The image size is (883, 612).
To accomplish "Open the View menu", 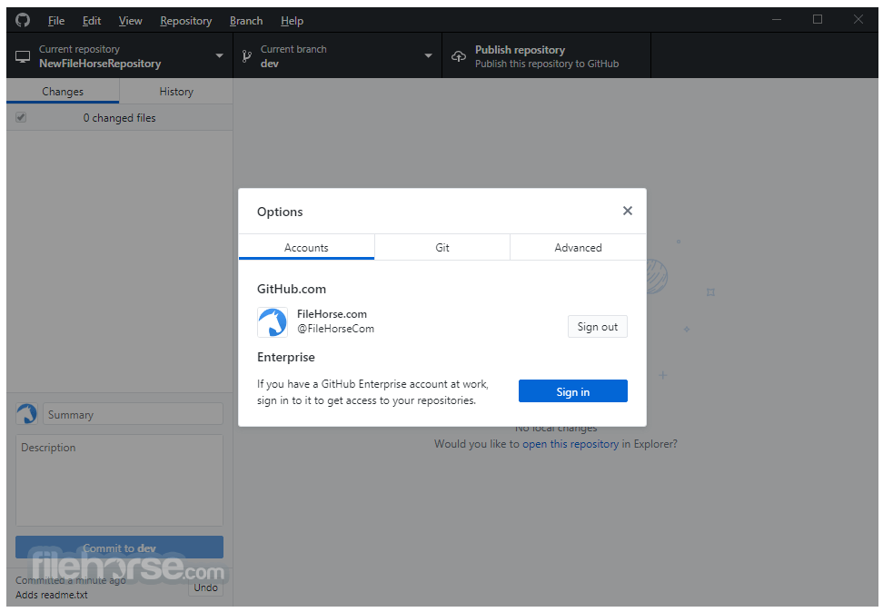I will tap(130, 21).
